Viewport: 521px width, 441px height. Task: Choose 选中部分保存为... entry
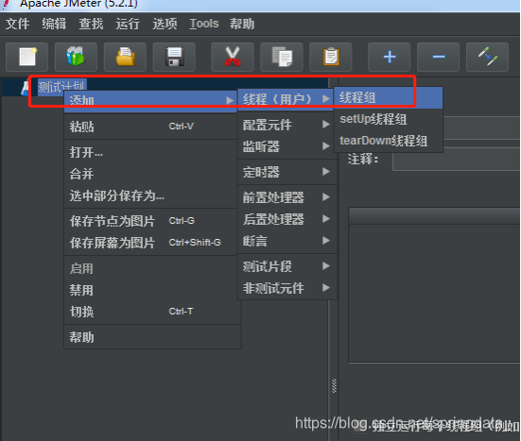pos(150,195)
